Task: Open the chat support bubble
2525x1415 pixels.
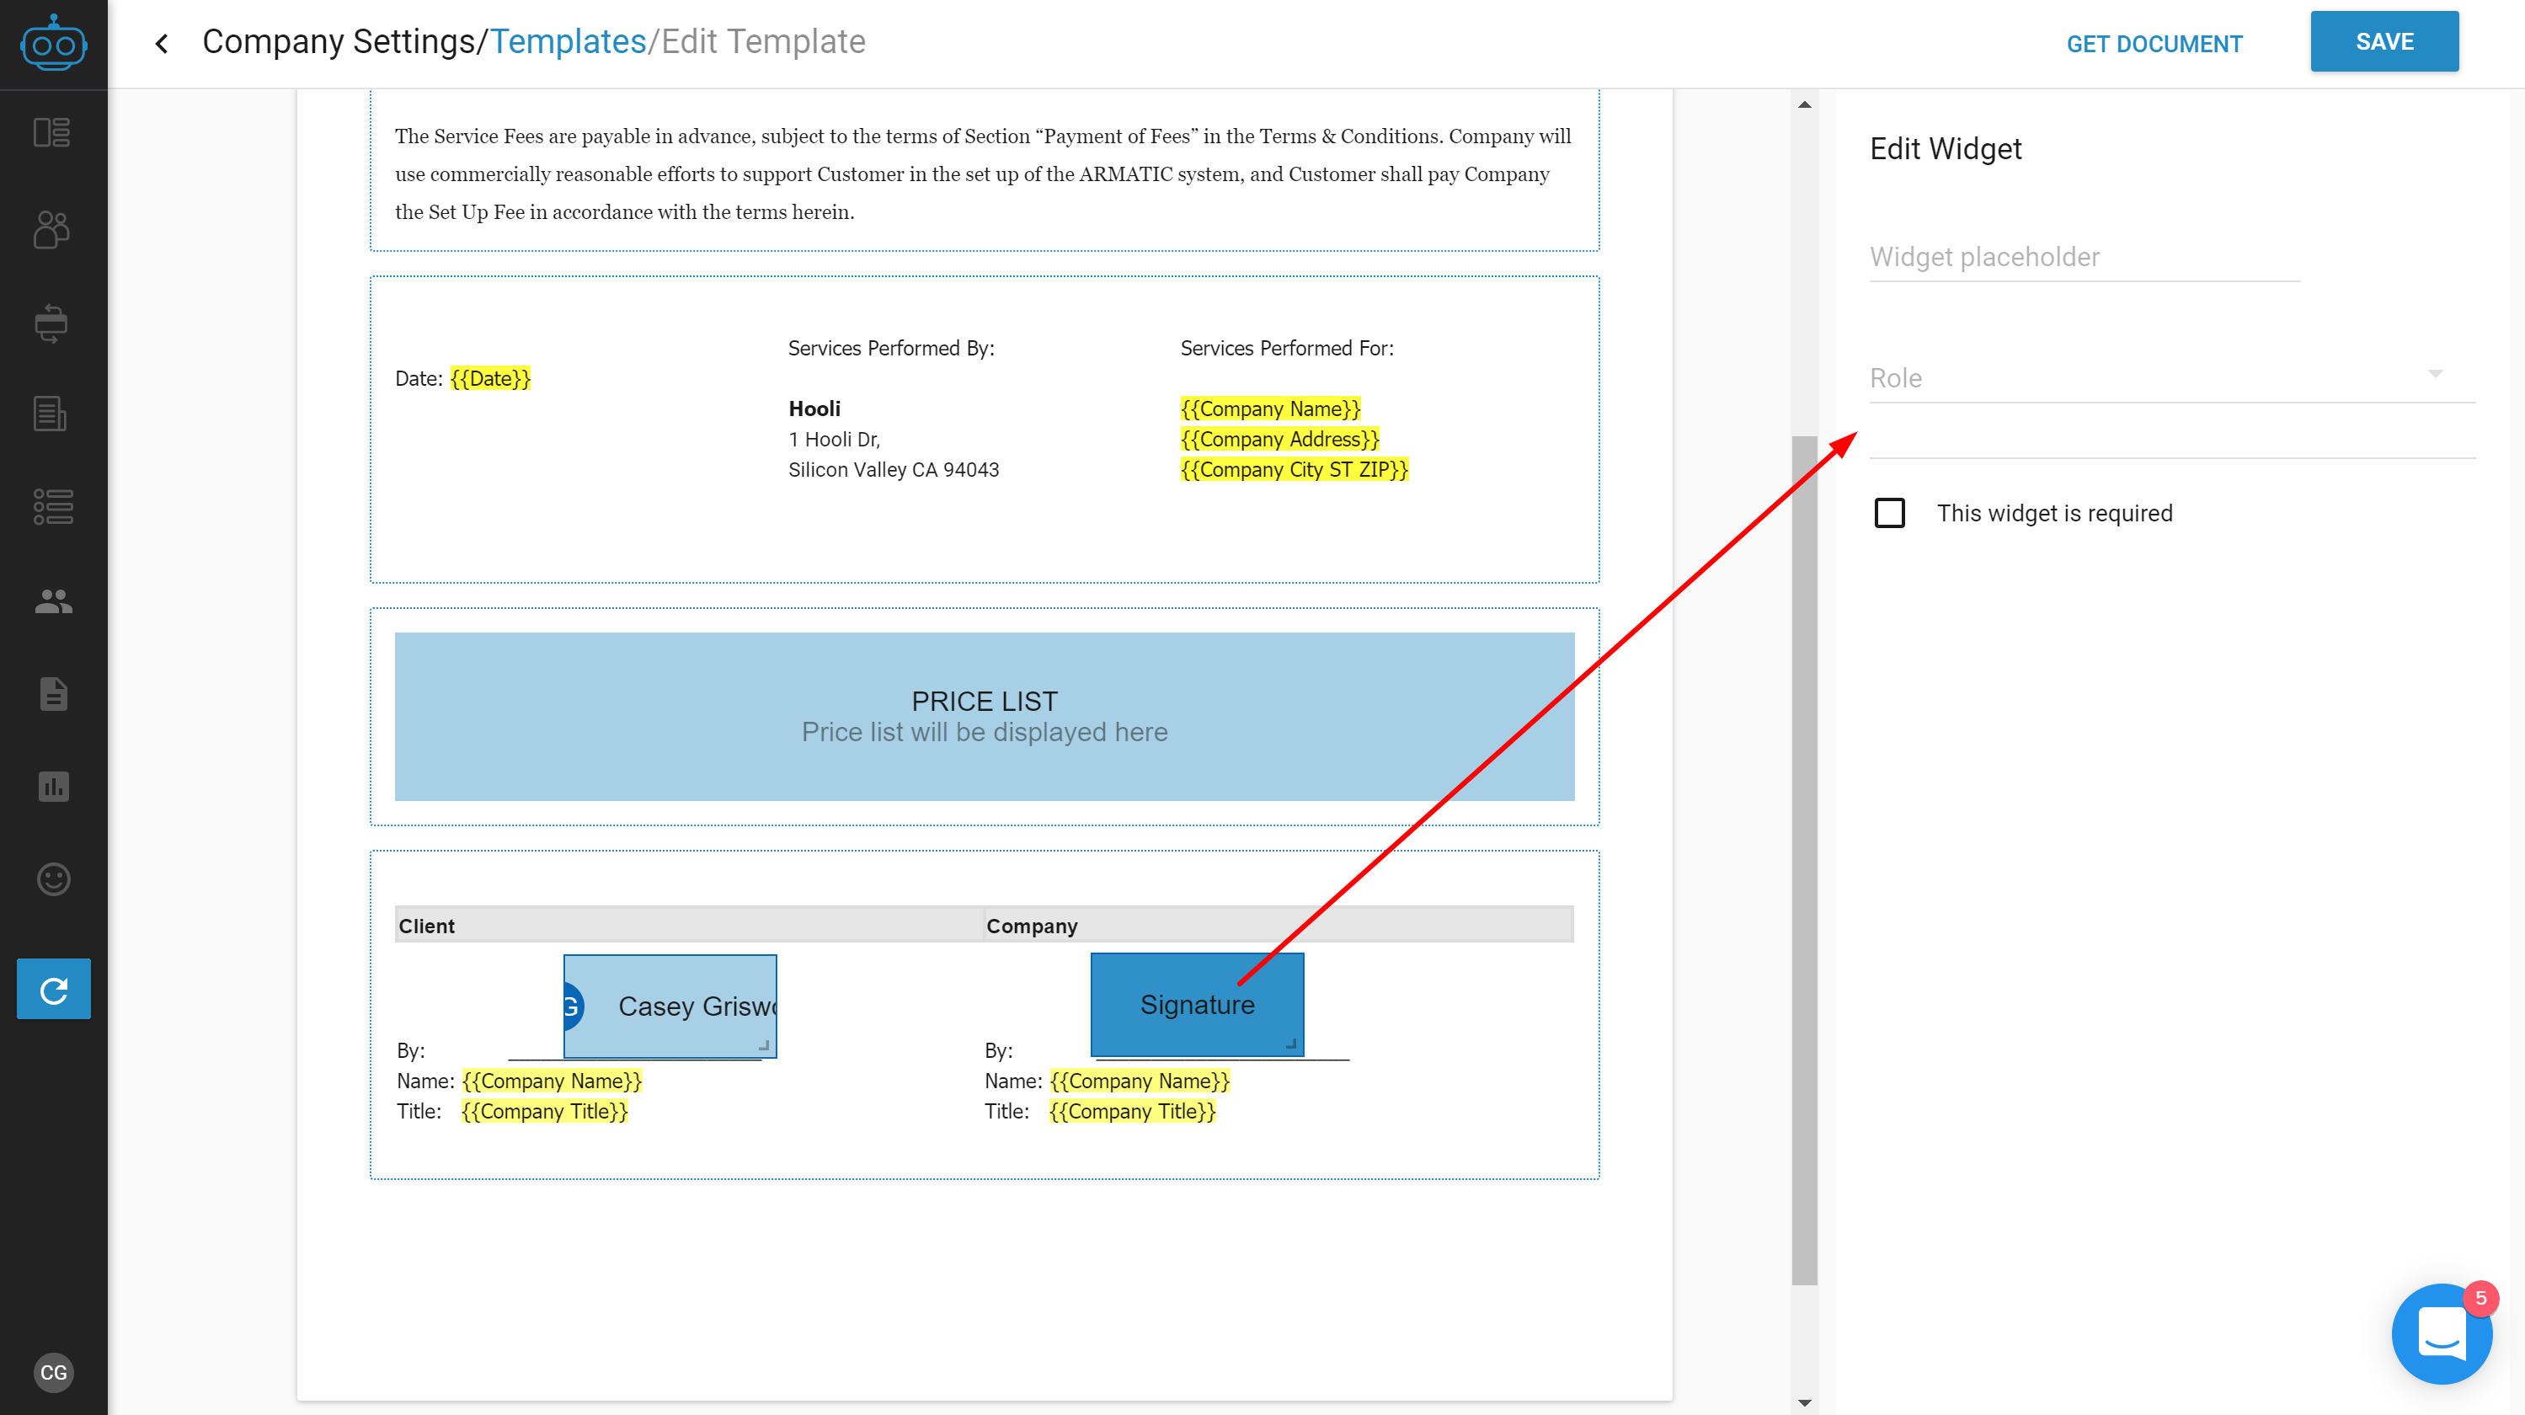Action: (x=2442, y=1333)
